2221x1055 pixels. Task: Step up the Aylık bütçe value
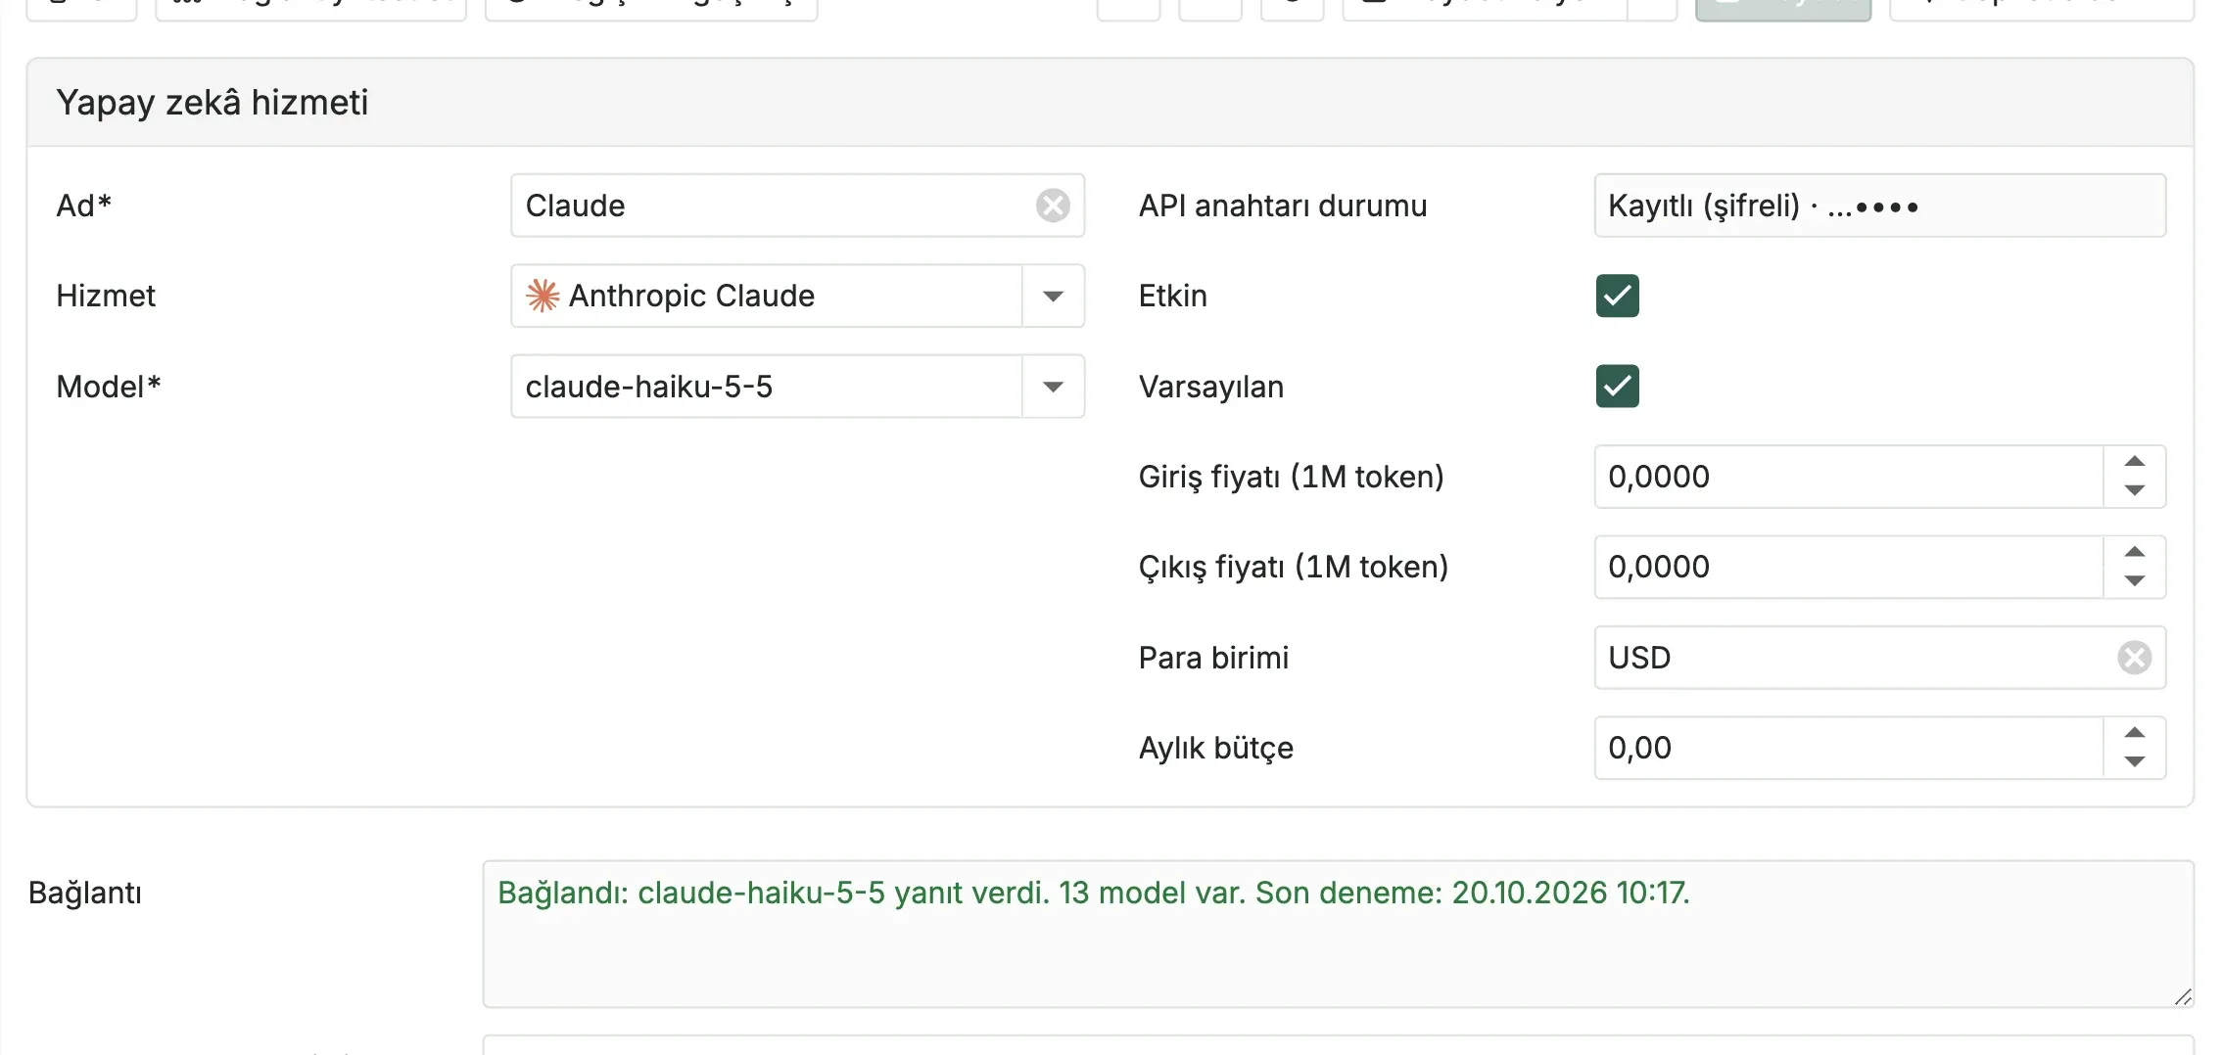2135,733
